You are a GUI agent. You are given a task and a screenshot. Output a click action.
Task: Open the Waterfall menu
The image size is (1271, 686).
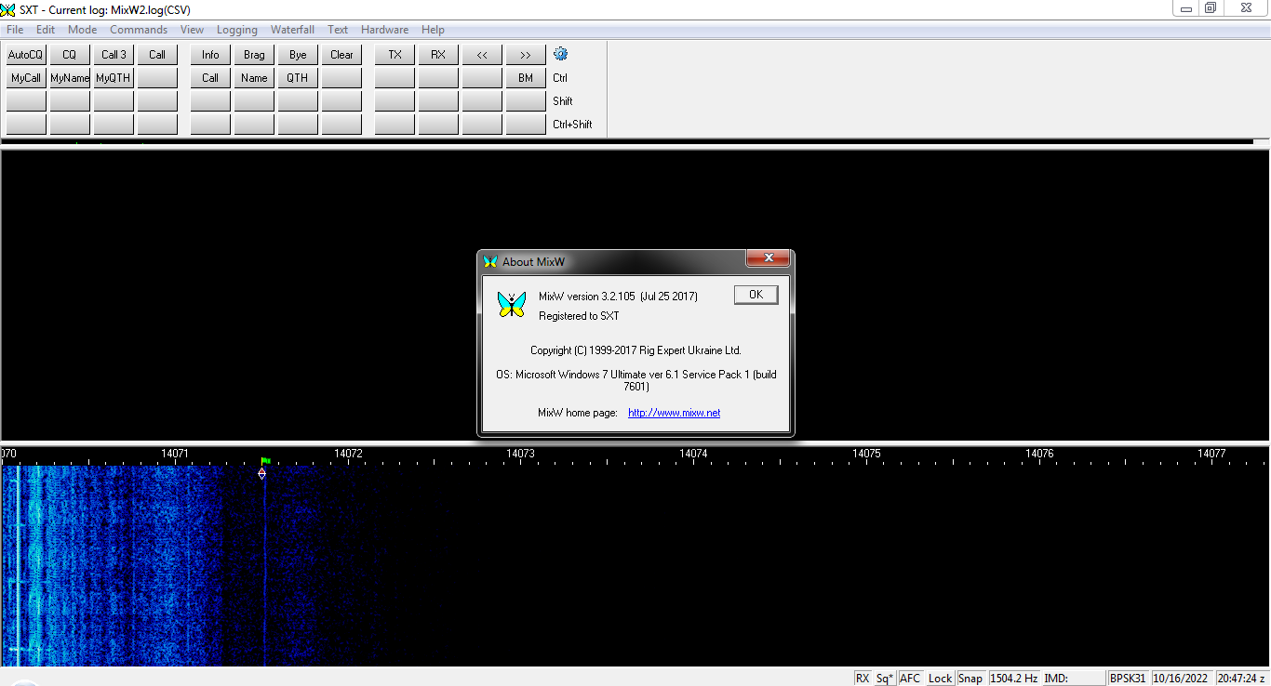click(x=292, y=30)
